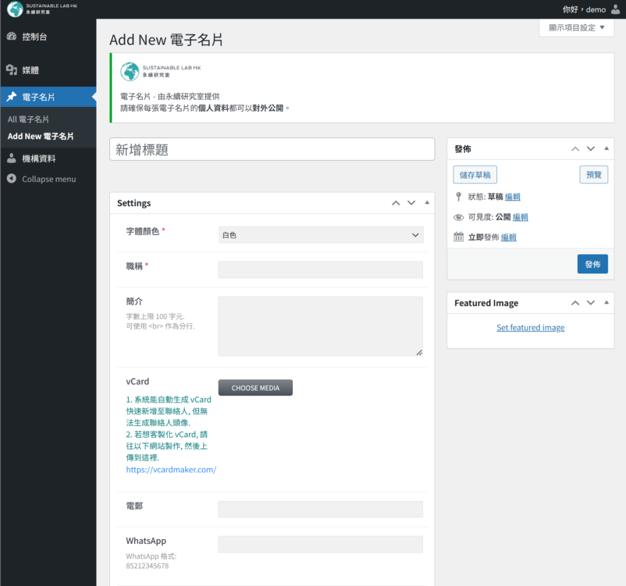The image size is (626, 586).
Task: Click the blue 發佈 publish button
Action: click(592, 264)
